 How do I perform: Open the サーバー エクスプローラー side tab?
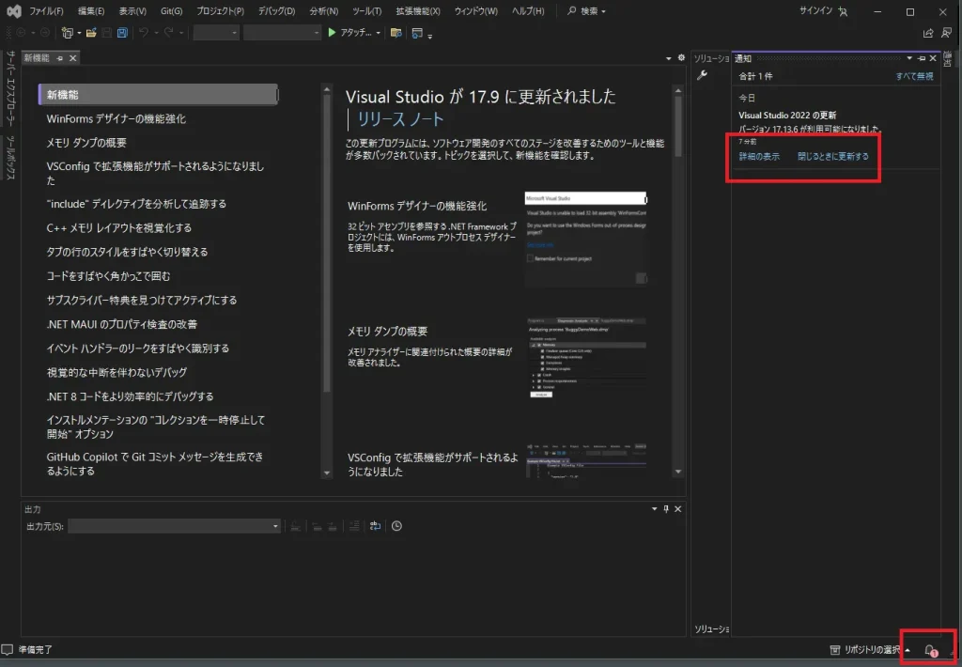[x=10, y=89]
